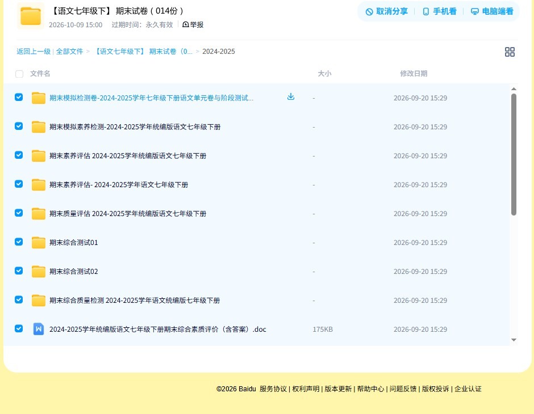
Task: Open folder 期末质量评估 2024-2025学年统编版语文七年级下册
Action: 128,213
